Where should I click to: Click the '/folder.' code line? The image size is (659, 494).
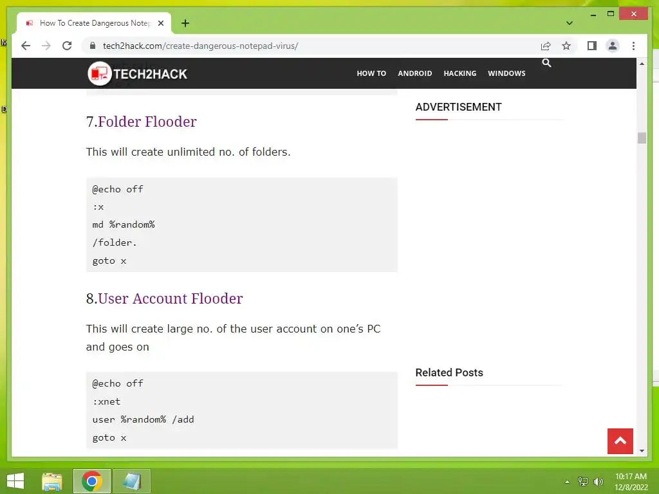(115, 242)
